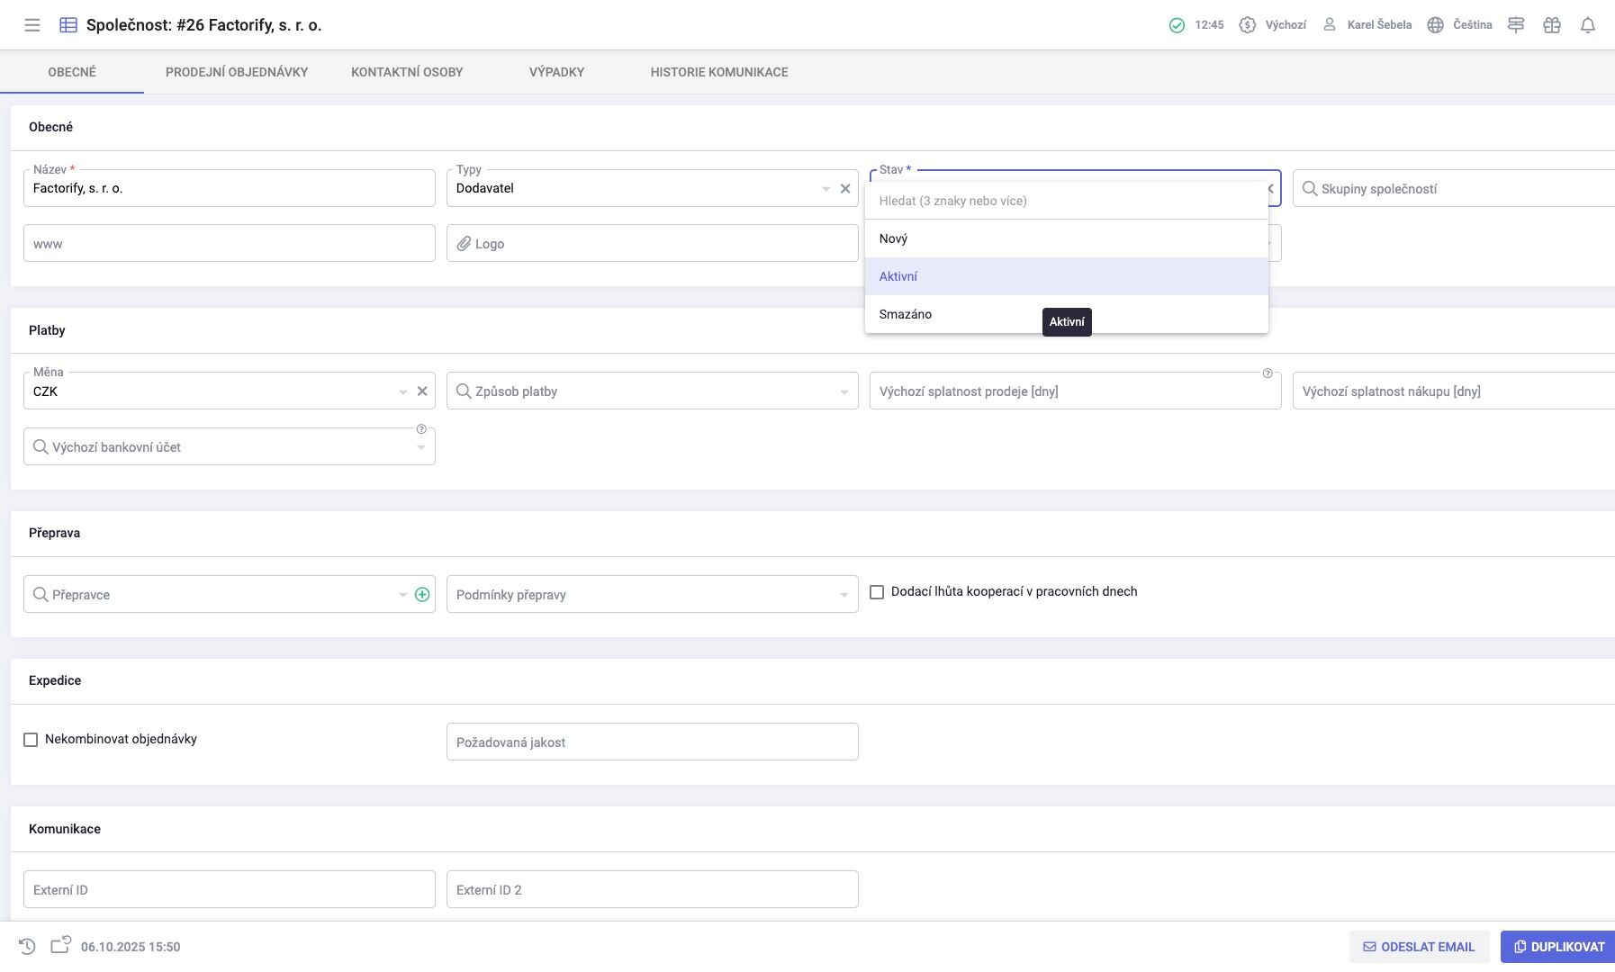Choose Nový status option
Viewport: 1615px width, 972px height.
[x=893, y=238]
